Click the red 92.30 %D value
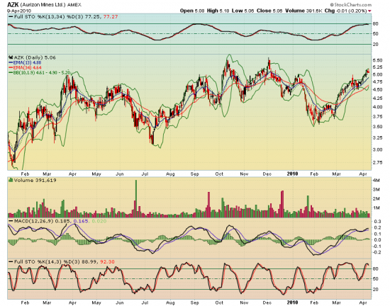The height and width of the screenshot is (306, 390). click(107, 262)
